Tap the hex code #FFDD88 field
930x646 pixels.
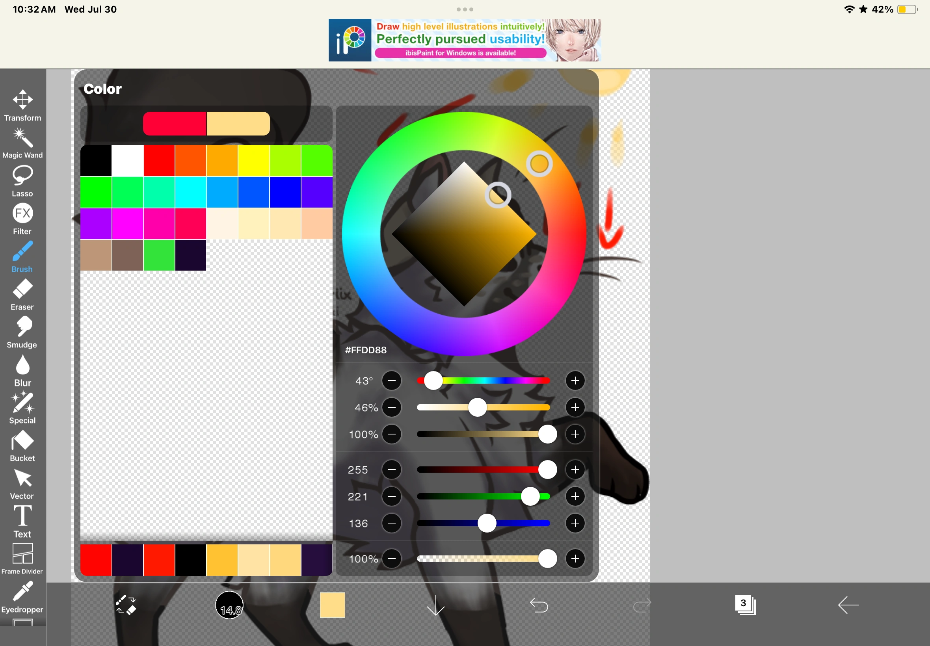(366, 350)
